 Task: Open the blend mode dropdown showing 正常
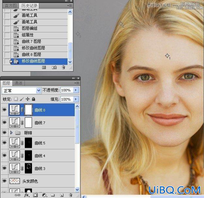point(22,91)
